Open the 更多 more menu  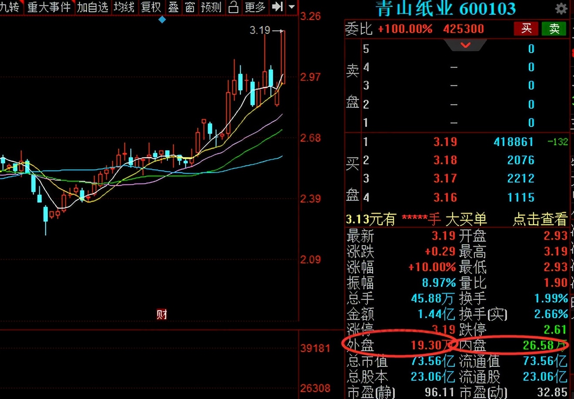click(x=255, y=7)
